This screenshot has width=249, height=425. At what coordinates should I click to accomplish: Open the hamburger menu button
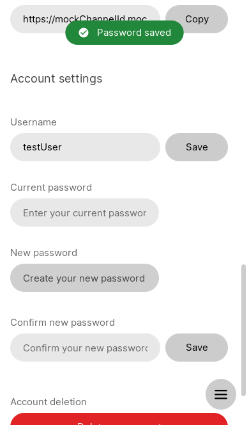pos(221,394)
